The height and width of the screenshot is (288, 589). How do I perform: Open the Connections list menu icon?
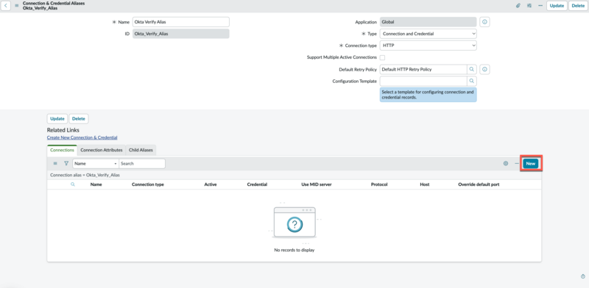pyautogui.click(x=55, y=164)
